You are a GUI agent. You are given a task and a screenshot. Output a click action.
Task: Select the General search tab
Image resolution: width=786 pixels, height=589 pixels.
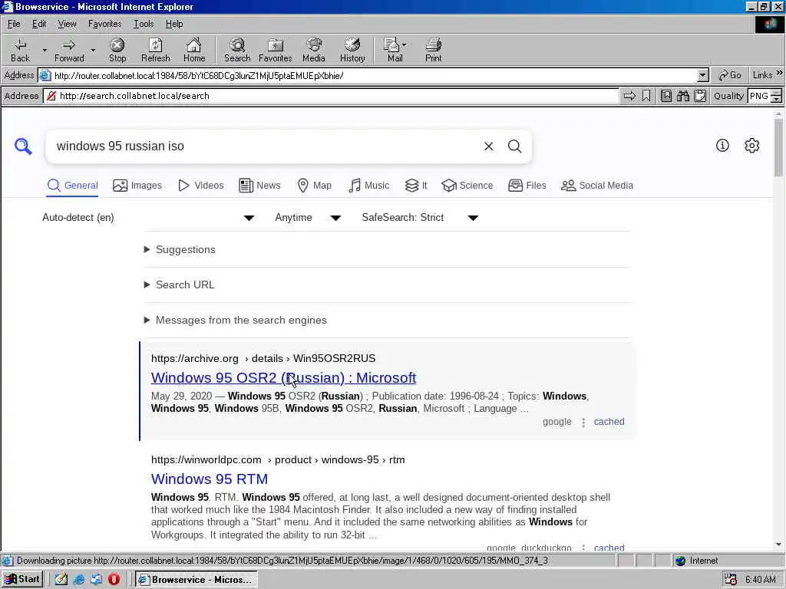pyautogui.click(x=72, y=186)
